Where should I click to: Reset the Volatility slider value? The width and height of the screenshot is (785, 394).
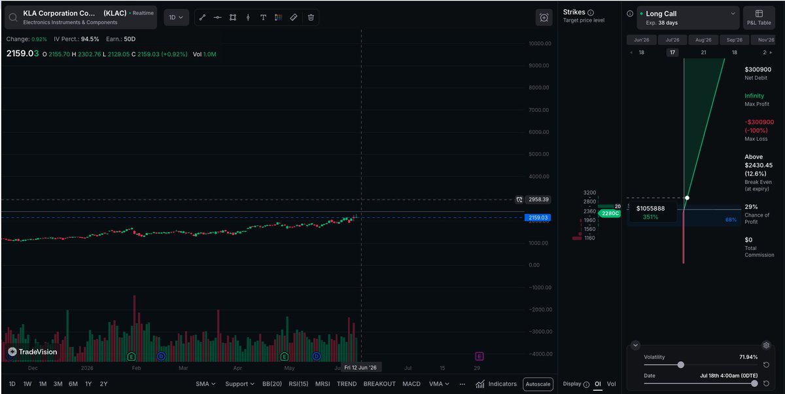click(765, 365)
